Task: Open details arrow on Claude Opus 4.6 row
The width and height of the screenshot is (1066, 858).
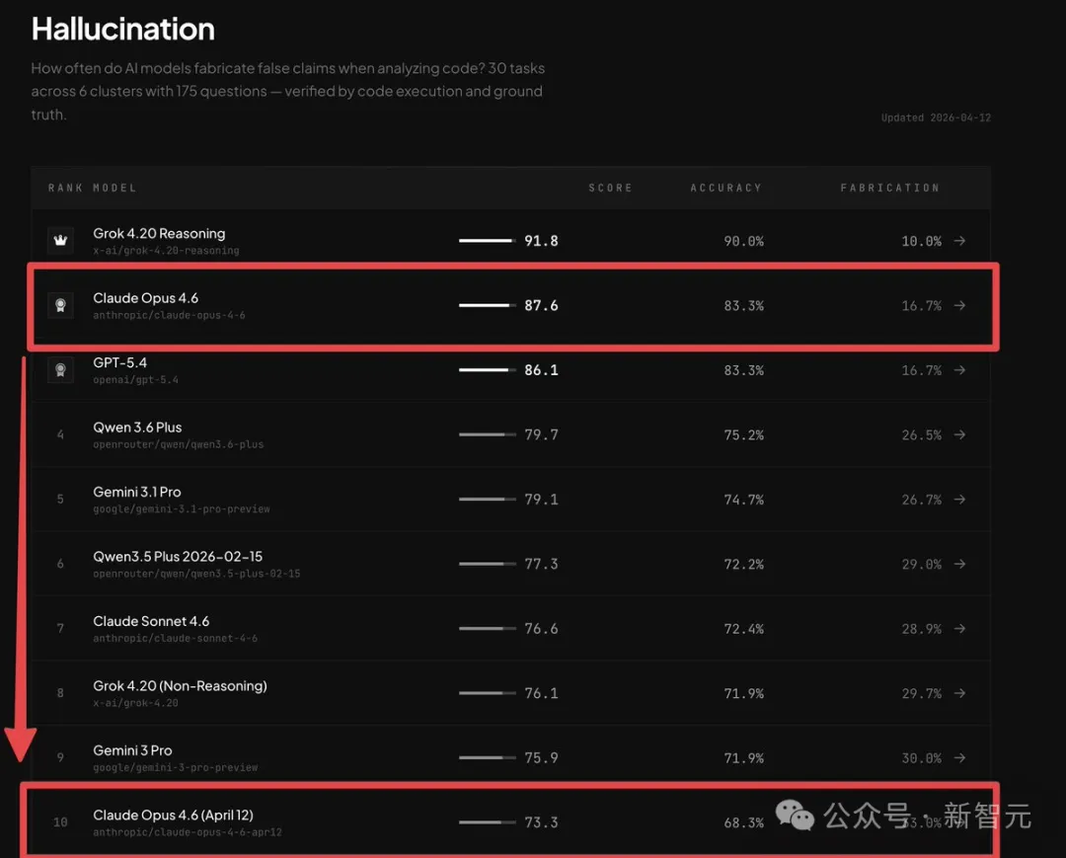Action: 959,305
